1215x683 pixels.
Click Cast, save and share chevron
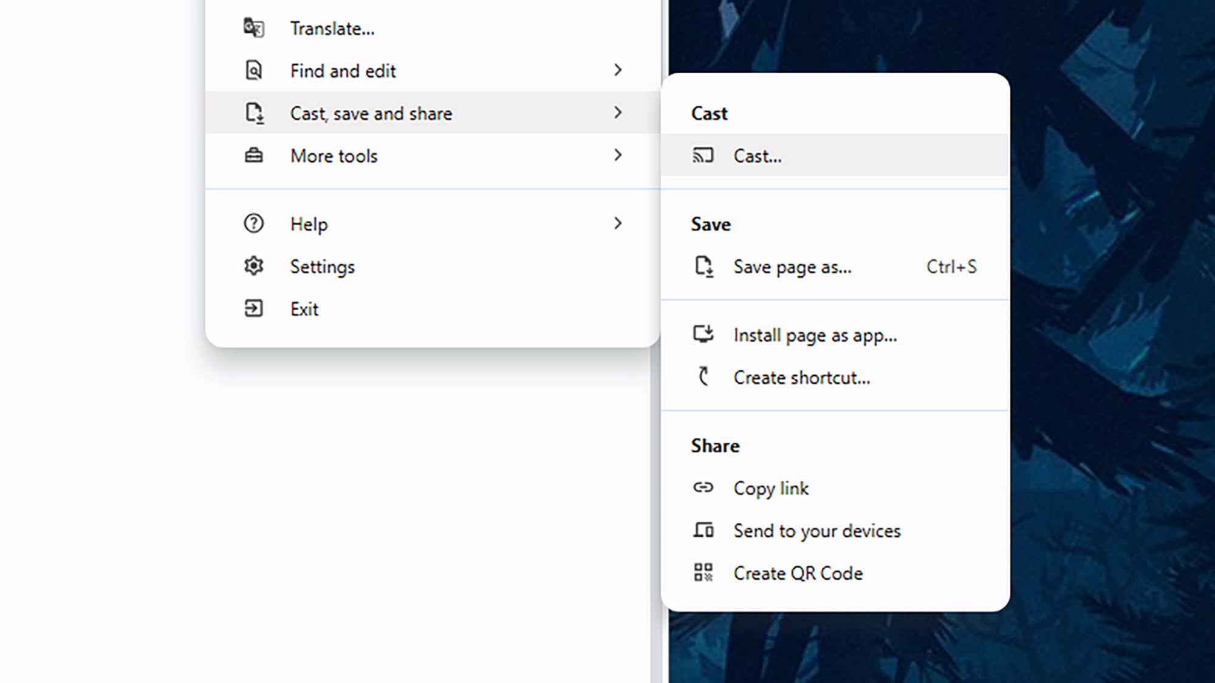[x=618, y=113]
